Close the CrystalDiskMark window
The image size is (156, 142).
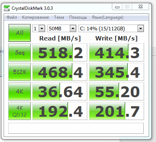(140, 7)
